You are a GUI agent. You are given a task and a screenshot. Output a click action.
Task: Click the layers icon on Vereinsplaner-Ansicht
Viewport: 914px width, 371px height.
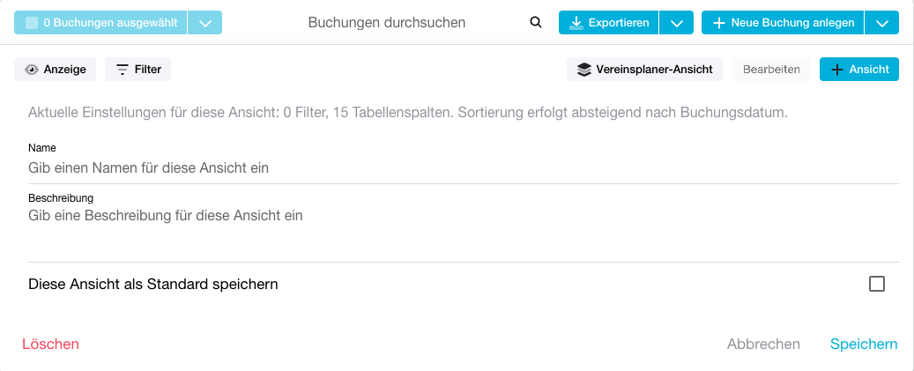click(583, 70)
